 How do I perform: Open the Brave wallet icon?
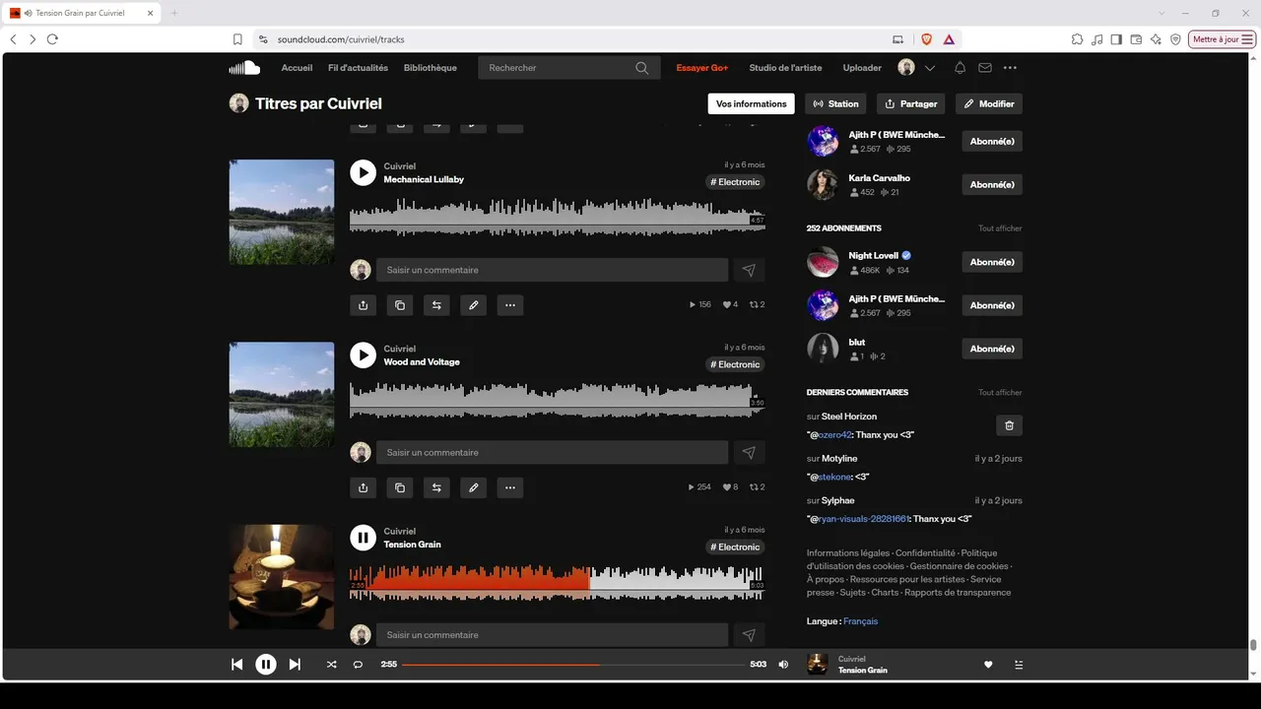click(x=1136, y=39)
